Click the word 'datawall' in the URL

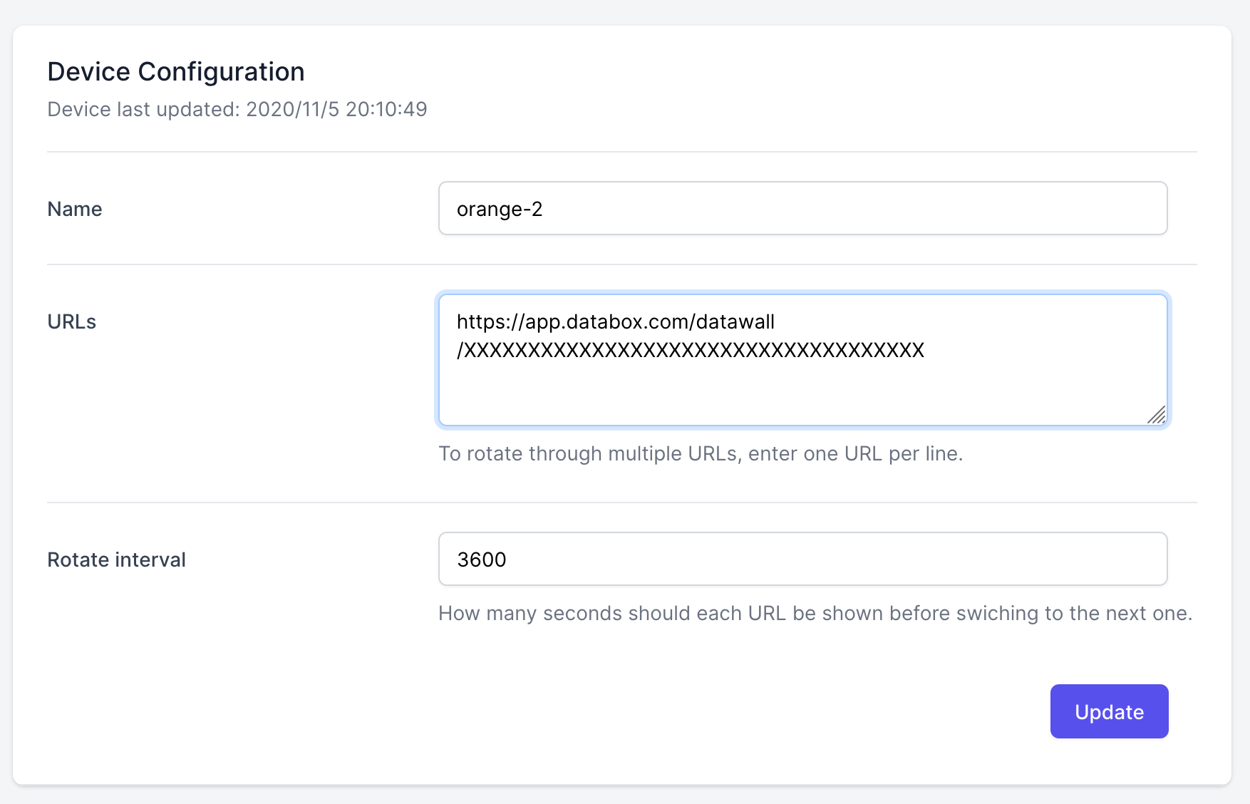click(735, 321)
